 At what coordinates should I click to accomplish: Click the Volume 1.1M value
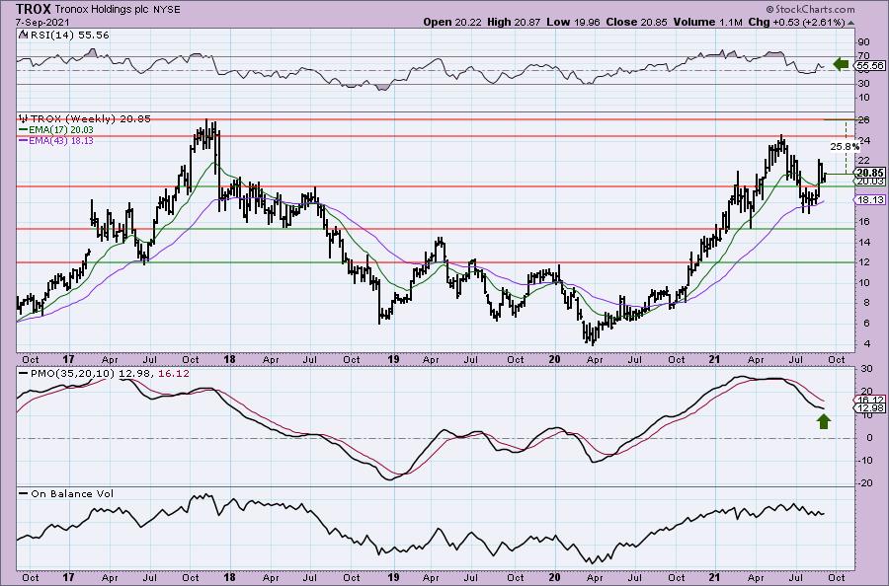pos(708,22)
